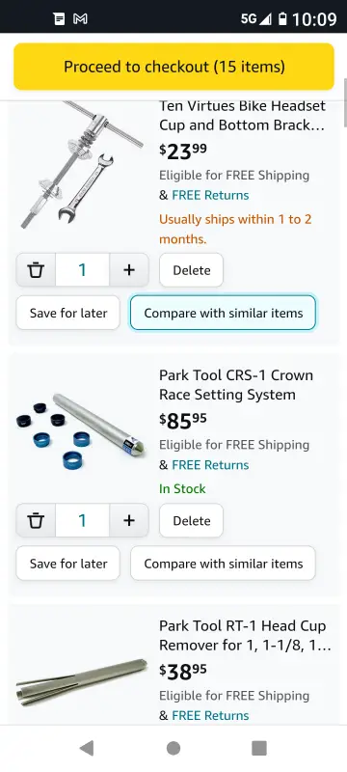Increase Park Tool CRS-1 quantity with plus icon
The width and height of the screenshot is (347, 772).
pos(129,520)
